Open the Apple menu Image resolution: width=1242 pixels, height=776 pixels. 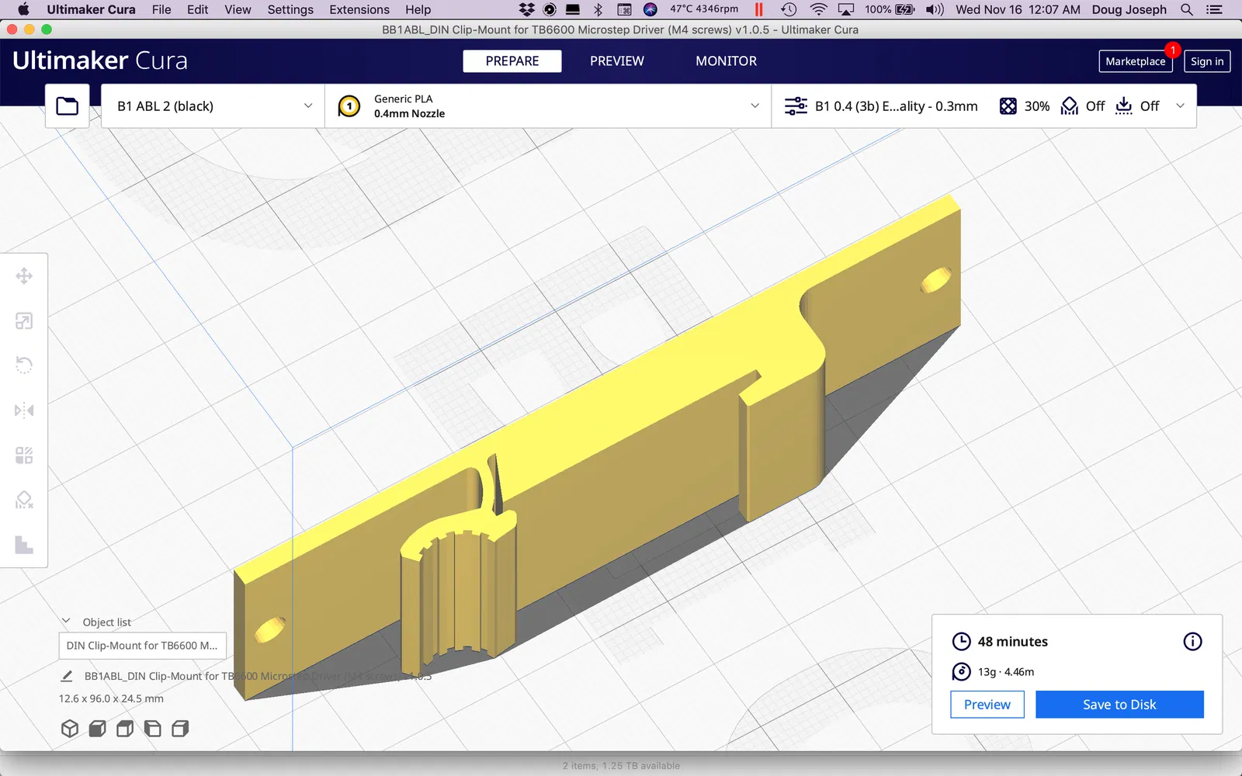tap(23, 9)
